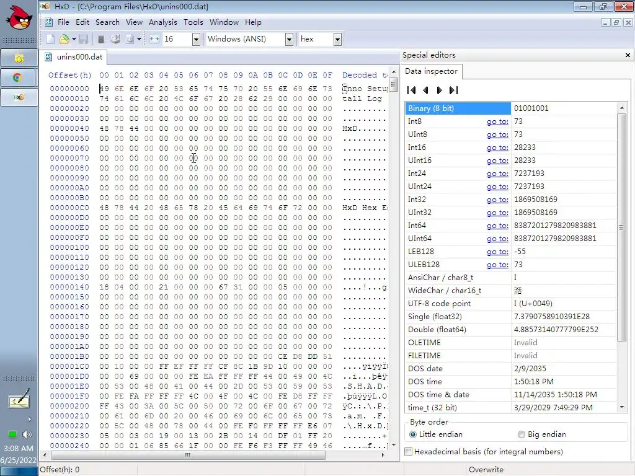Image resolution: width=635 pixels, height=476 pixels.
Task: Click the taskbar clock showing 3:08 AM
Action: [19, 449]
